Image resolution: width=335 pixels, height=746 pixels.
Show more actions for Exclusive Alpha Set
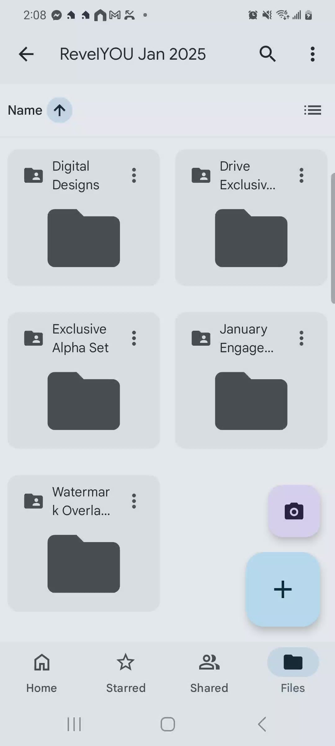[134, 338]
